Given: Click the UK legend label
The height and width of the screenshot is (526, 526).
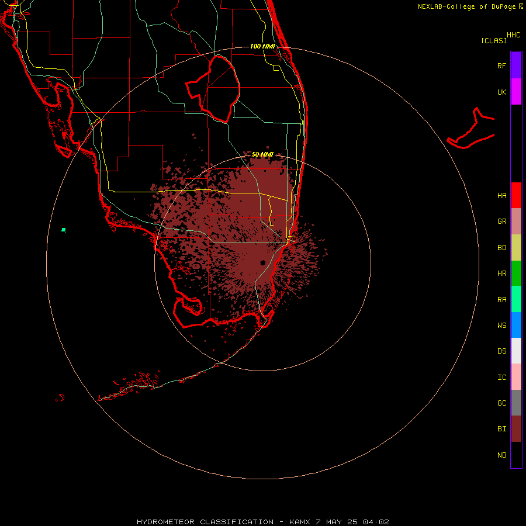Looking at the screenshot, I should (501, 92).
